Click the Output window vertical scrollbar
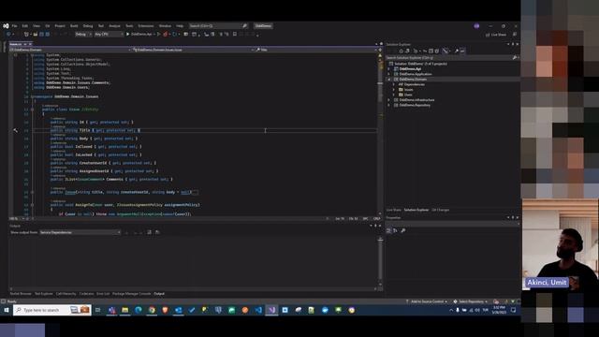The height and width of the screenshot is (337, 599). pyautogui.click(x=380, y=262)
